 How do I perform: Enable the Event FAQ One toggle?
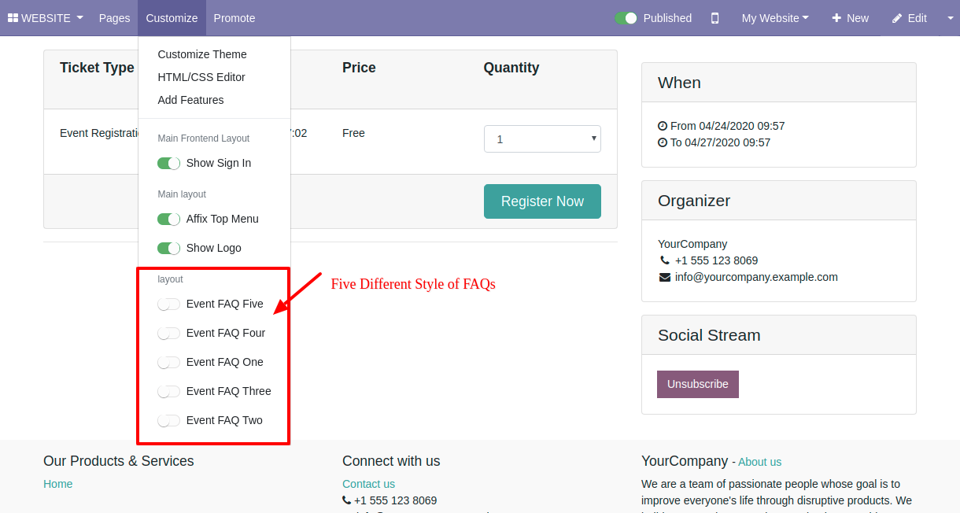[169, 362]
